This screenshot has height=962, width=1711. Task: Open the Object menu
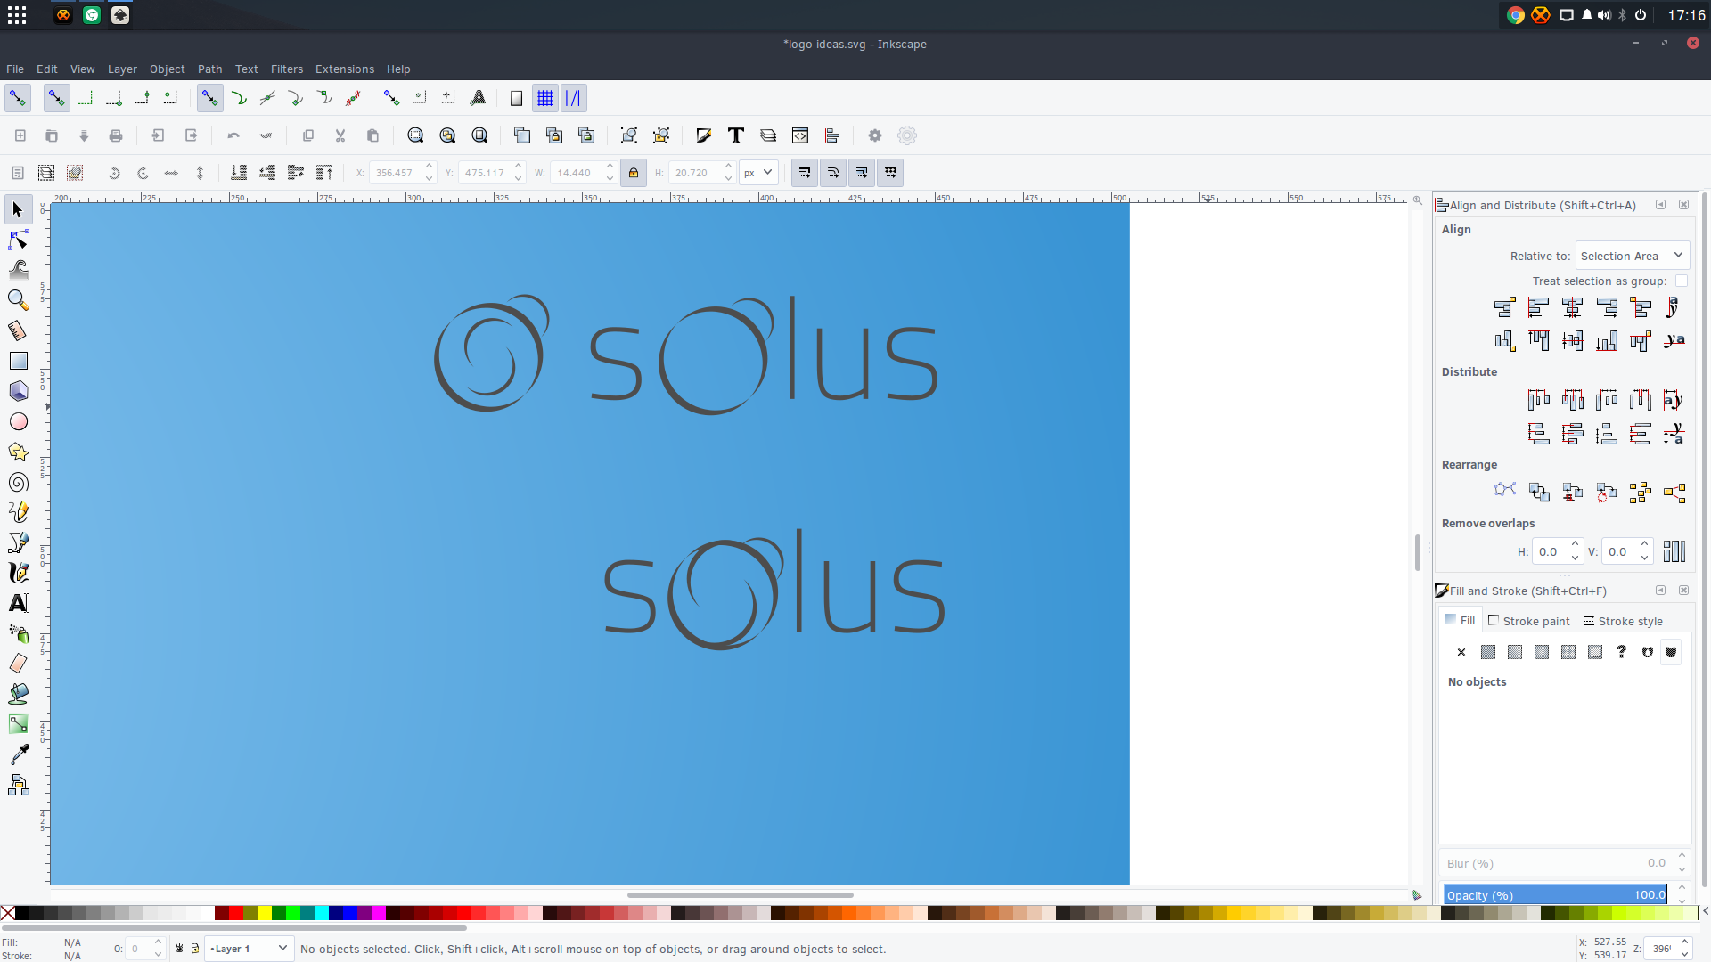coord(168,69)
